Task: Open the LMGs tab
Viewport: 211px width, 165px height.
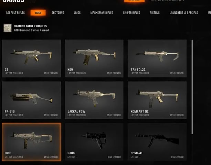Action: click(x=77, y=13)
